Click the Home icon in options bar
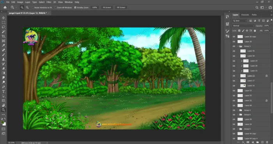Image resolution: width=273 pixels, height=144 pixels. pyautogui.click(x=5, y=7)
